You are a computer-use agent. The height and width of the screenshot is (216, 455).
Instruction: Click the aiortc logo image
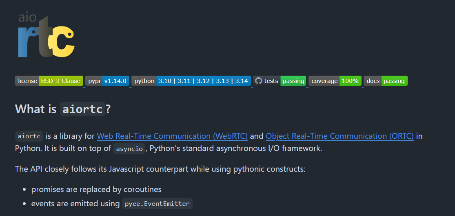47,35
